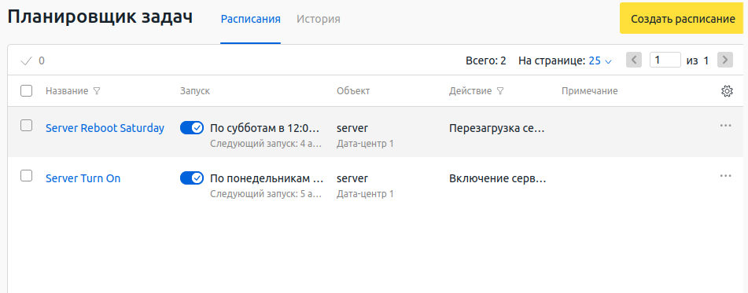Open the per-page count dropdown showing 25
748x293 pixels.
(600, 60)
